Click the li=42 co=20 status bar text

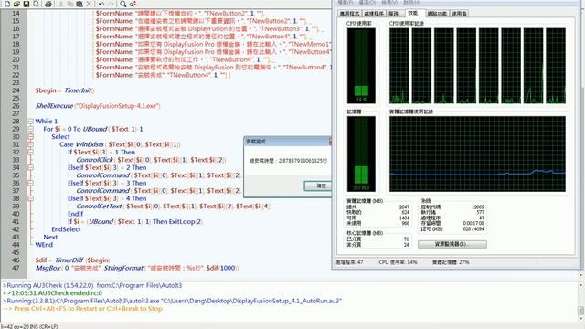coord(29,326)
